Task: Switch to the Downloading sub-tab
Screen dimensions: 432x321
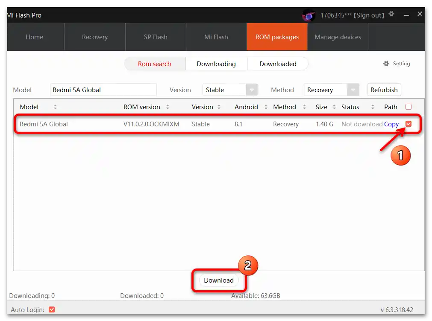Action: pos(216,64)
